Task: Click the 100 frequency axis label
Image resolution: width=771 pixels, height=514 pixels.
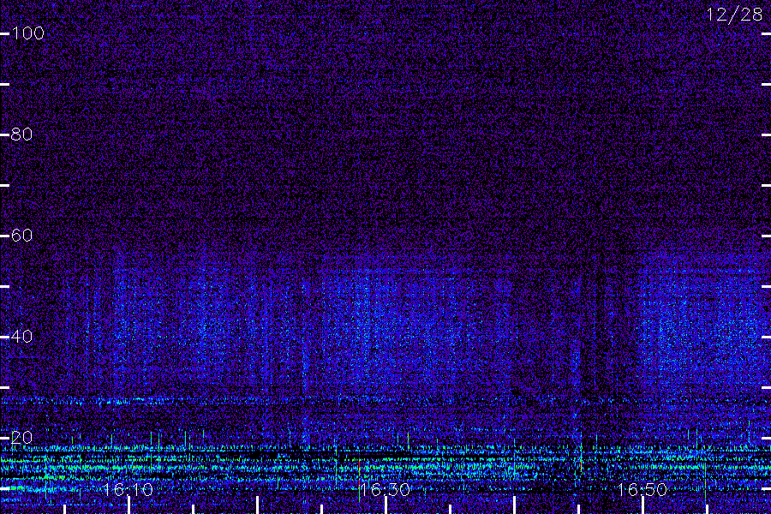Action: click(27, 33)
